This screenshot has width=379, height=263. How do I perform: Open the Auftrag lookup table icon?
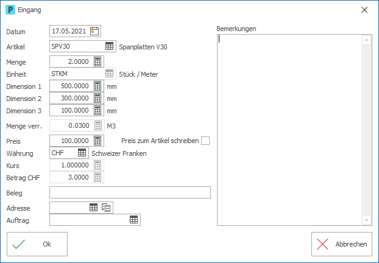click(x=133, y=220)
